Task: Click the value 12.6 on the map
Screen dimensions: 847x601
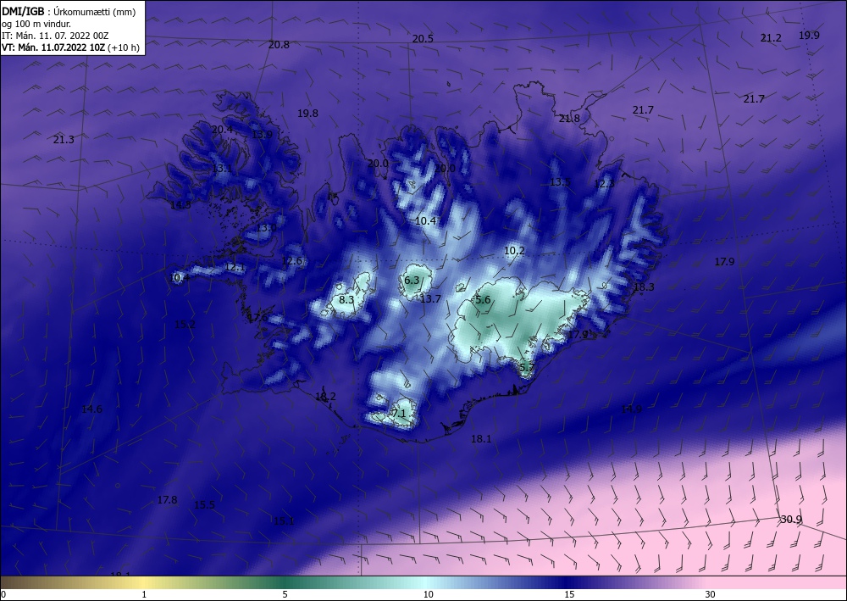Action: [x=291, y=261]
